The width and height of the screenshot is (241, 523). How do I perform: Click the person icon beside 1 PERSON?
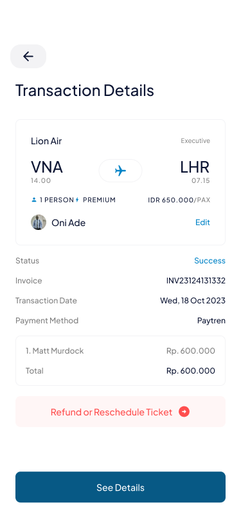(x=33, y=200)
